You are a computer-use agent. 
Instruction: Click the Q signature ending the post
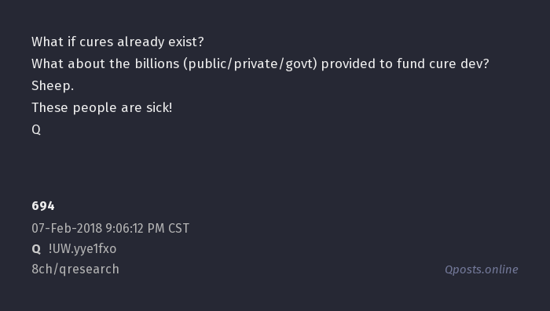coord(36,130)
